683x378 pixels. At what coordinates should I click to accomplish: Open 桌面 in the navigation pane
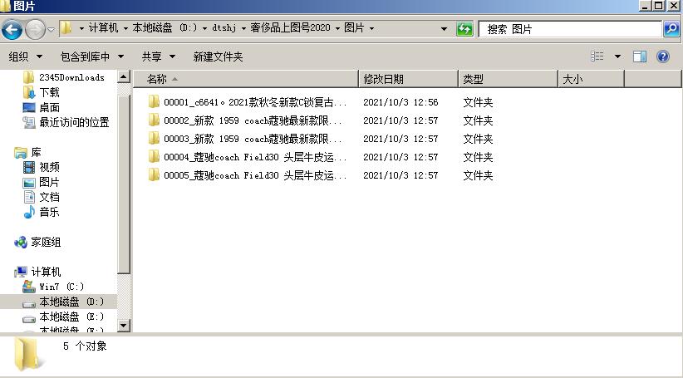pyautogui.click(x=49, y=107)
